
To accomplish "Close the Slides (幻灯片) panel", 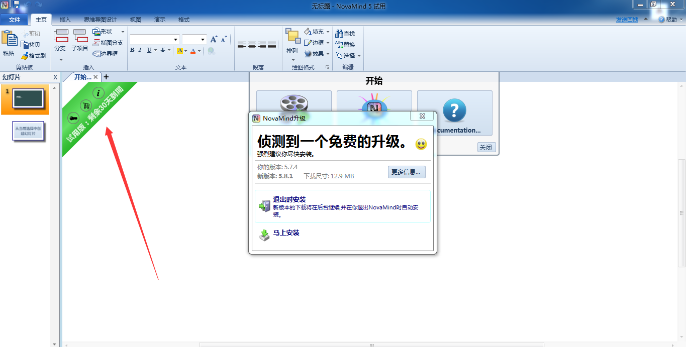I will coord(55,77).
